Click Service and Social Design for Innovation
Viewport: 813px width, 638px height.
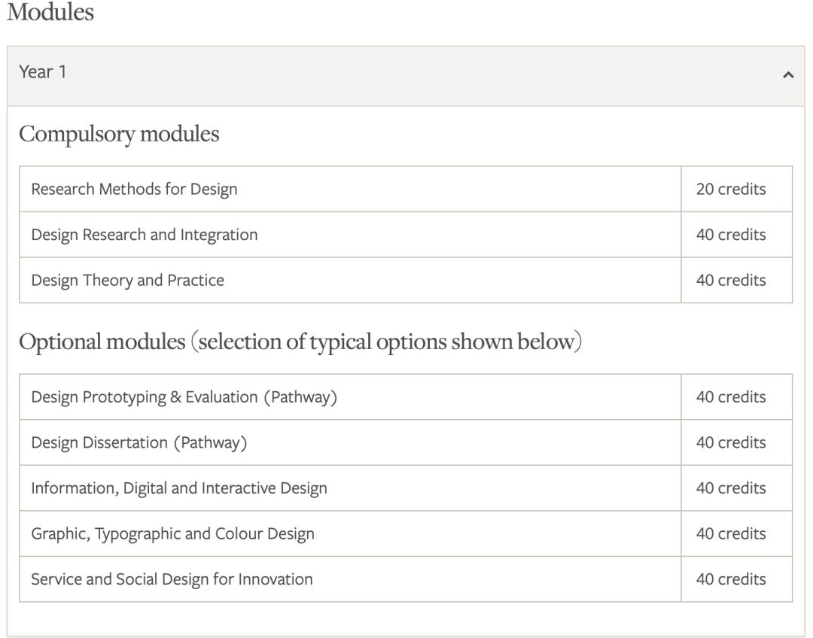pos(172,579)
